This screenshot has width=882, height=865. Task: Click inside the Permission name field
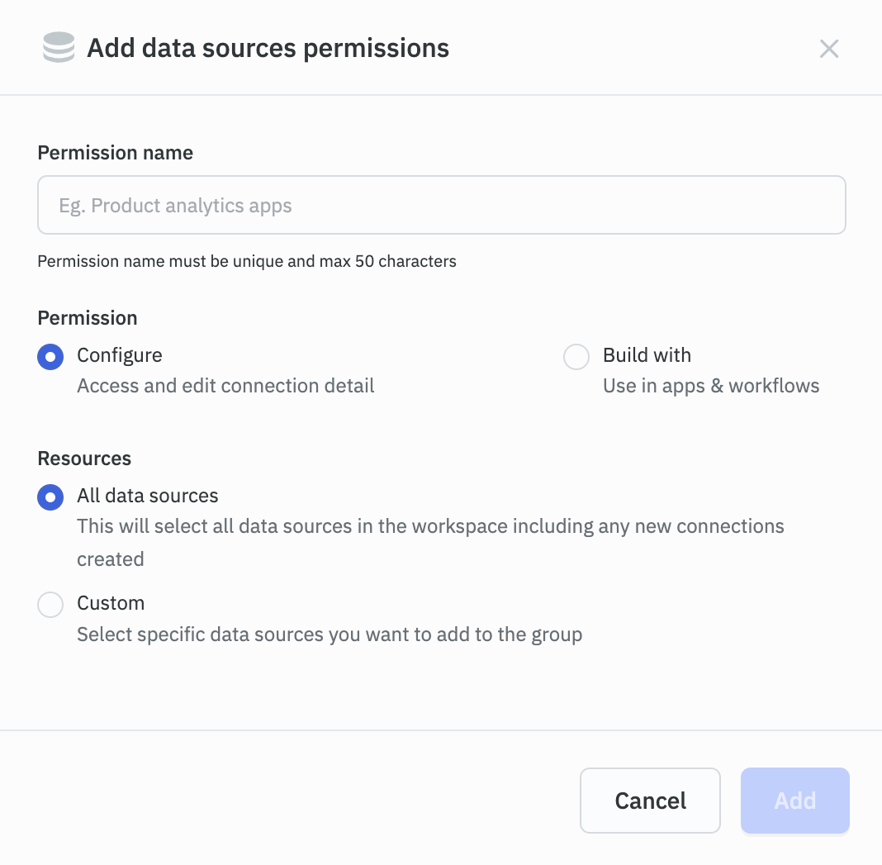pyautogui.click(x=441, y=204)
